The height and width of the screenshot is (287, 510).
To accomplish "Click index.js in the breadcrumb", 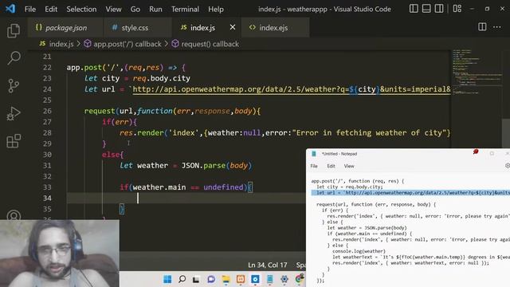I will pyautogui.click(x=61, y=44).
